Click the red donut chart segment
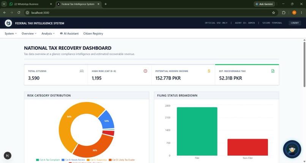Viewport: 306px width, 163px height. tap(109, 133)
